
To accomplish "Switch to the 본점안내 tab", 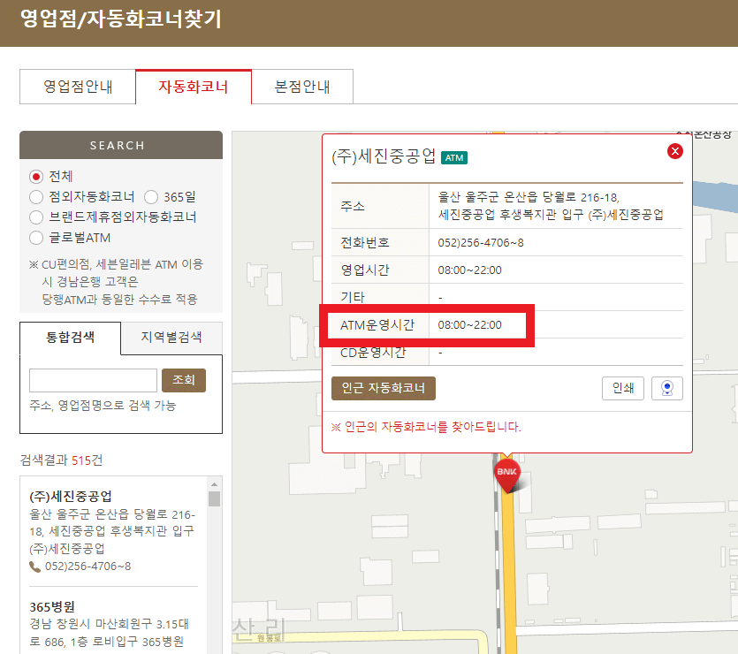I will tap(301, 87).
